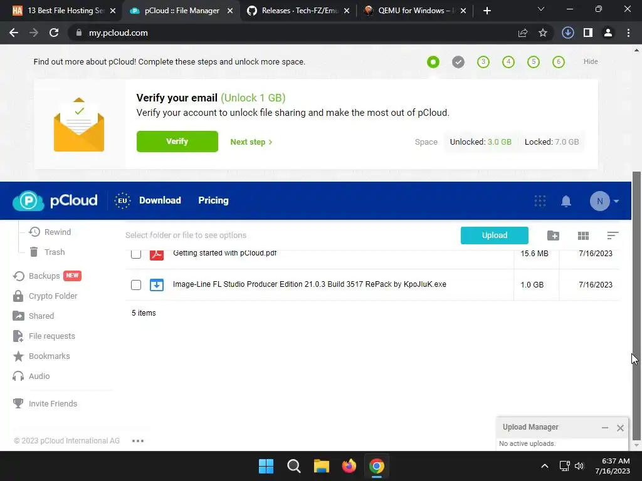Image resolution: width=642 pixels, height=481 pixels.
Task: Select onboarding step 6 circle
Action: tap(559, 62)
